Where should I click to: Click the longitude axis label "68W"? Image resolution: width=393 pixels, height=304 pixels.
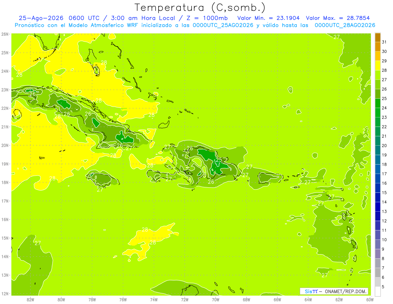click(247, 299)
